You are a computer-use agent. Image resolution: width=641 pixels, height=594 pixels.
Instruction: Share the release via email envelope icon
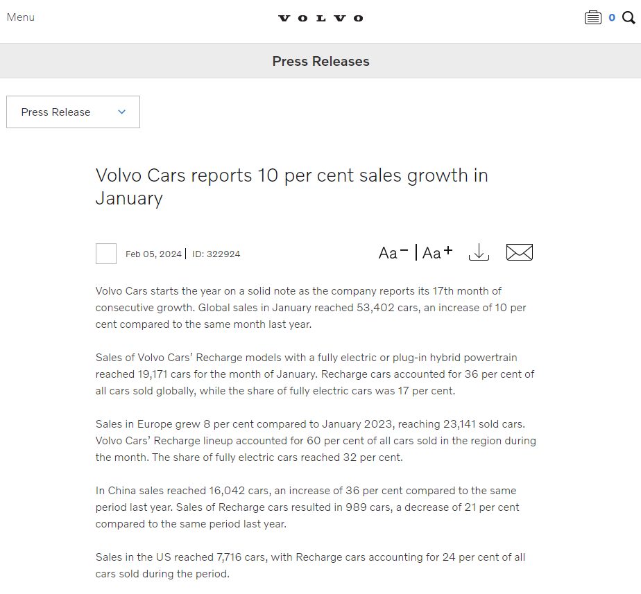pyautogui.click(x=519, y=252)
